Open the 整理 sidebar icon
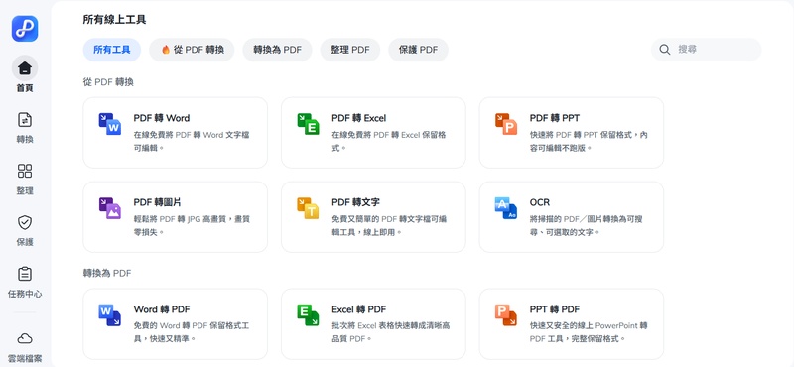 coord(25,171)
